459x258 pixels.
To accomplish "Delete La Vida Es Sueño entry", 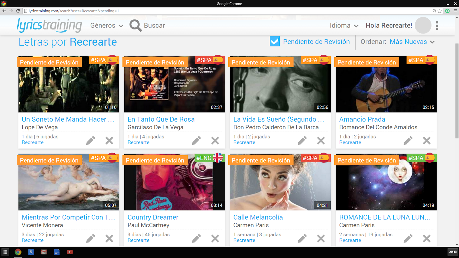I will [321, 140].
